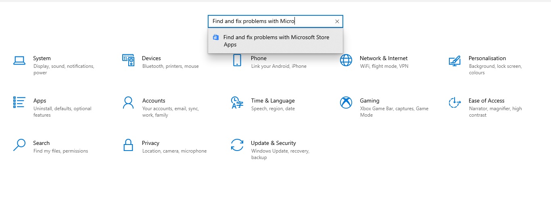Click 'Location, camera, microphone' description
The height and width of the screenshot is (220, 551).
174,151
